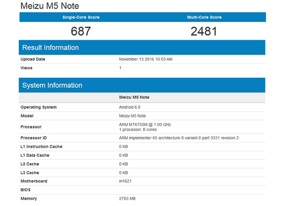
Task: Click the Views count value 1
Action: (x=120, y=68)
